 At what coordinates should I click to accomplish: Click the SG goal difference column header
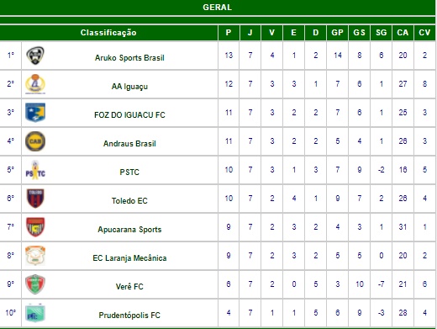(x=381, y=33)
